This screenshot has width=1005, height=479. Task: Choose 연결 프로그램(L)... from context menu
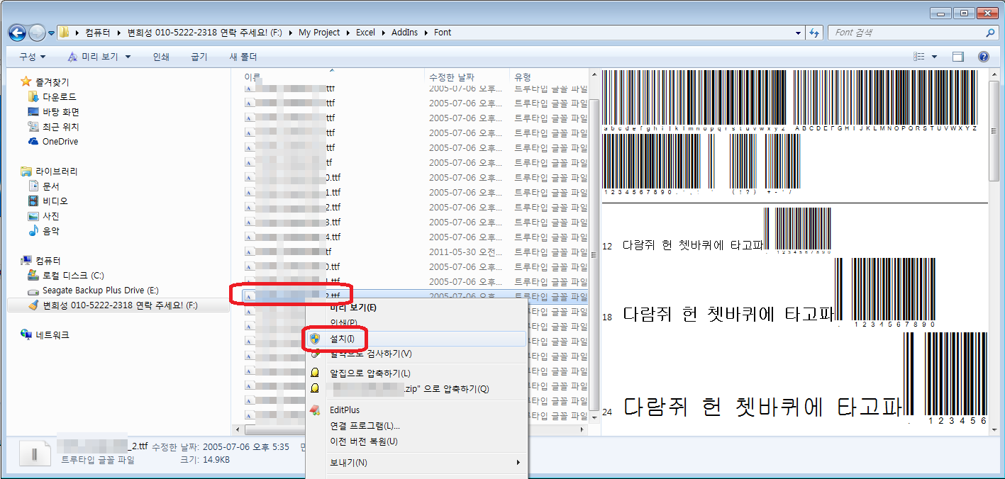[365, 426]
